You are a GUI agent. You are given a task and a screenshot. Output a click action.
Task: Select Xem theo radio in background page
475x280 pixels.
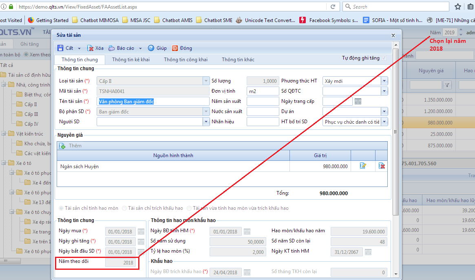point(26,55)
